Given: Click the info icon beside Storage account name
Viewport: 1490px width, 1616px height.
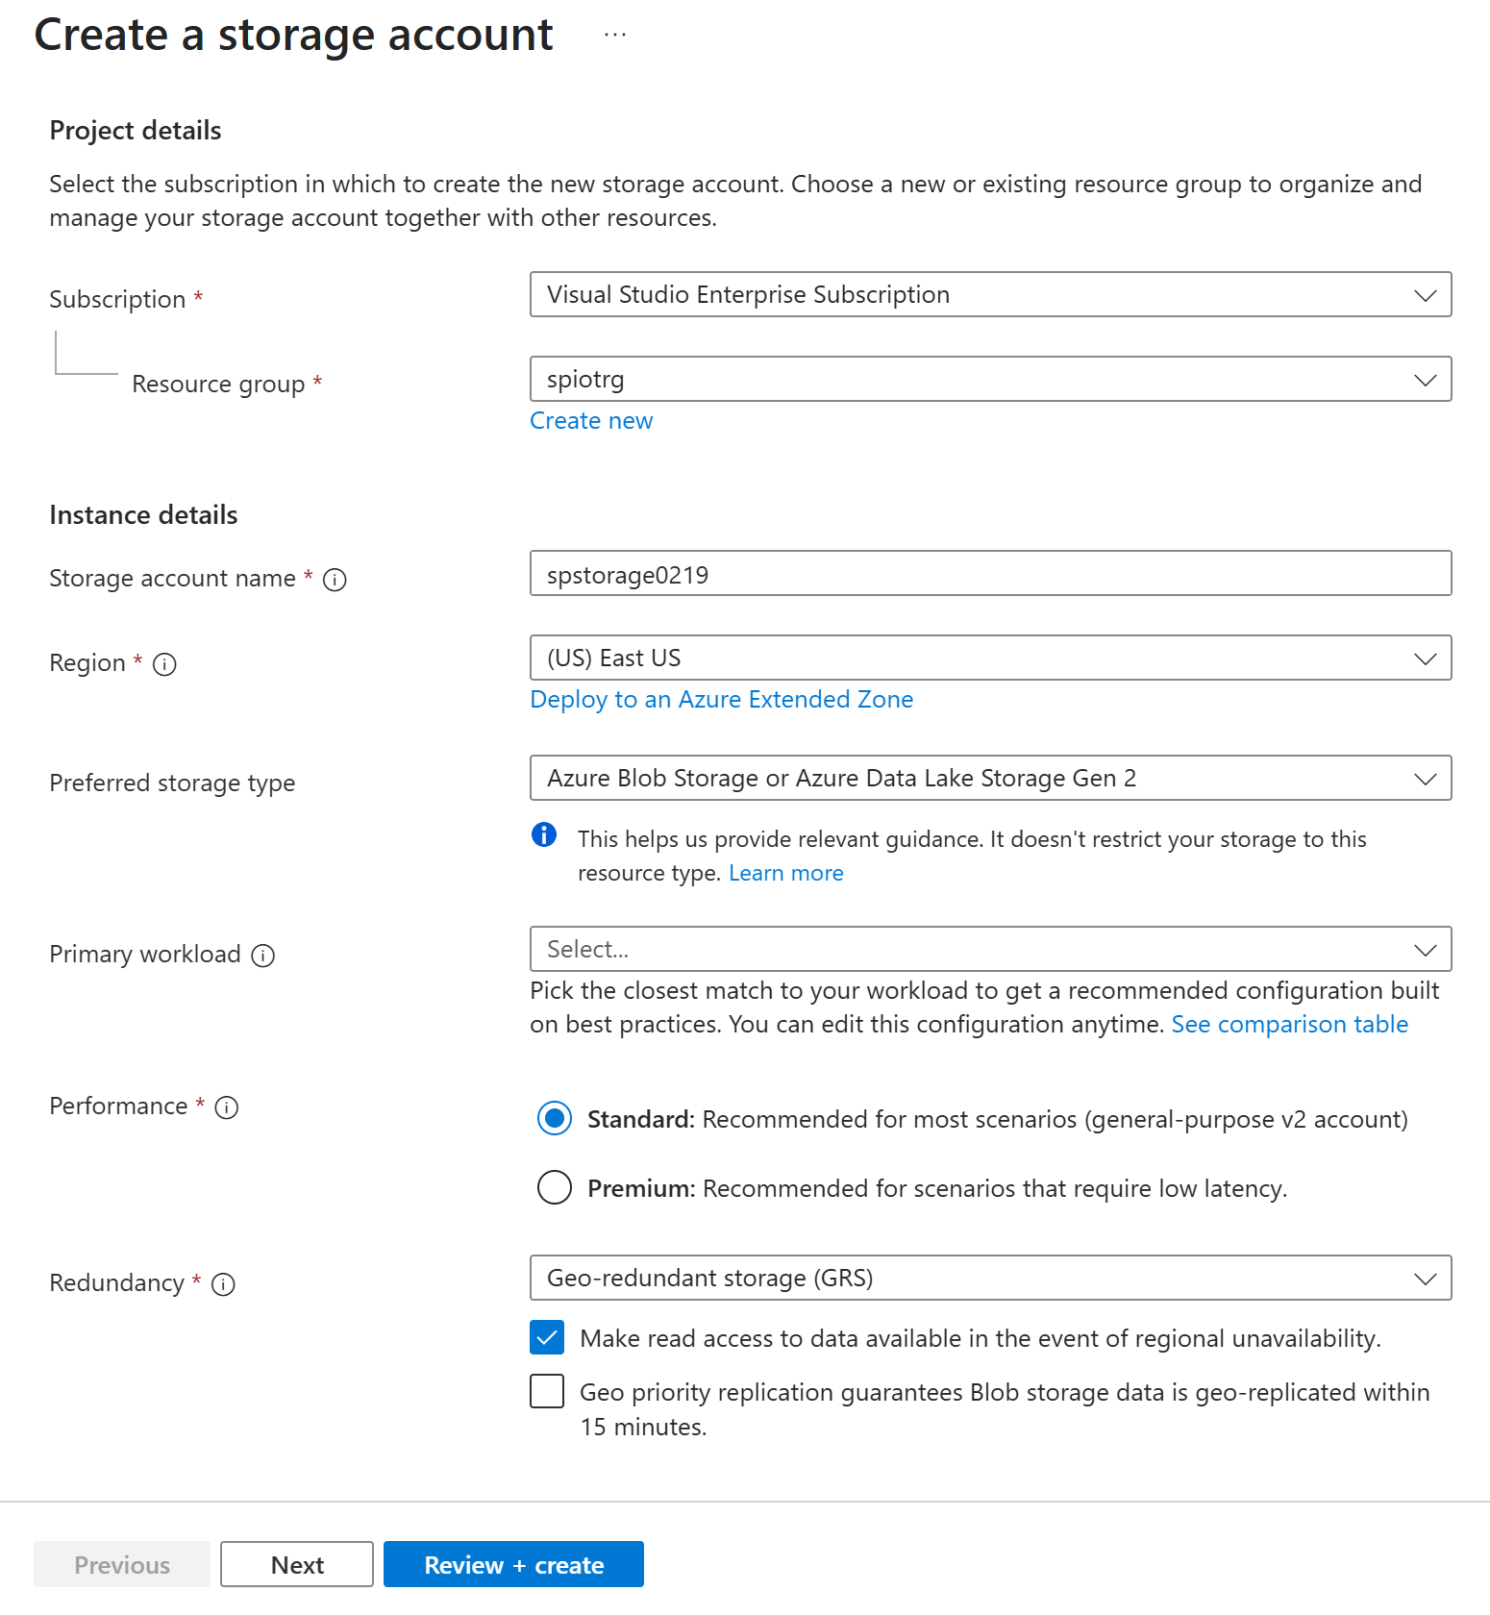Looking at the screenshot, I should tap(334, 580).
